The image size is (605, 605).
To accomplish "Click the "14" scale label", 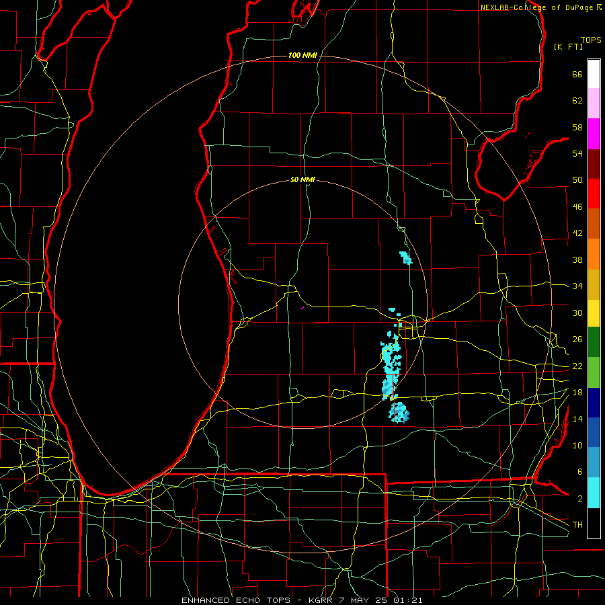I will tap(577, 419).
